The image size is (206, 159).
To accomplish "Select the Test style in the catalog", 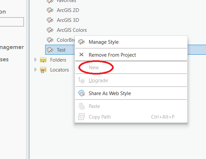I will click(61, 50).
